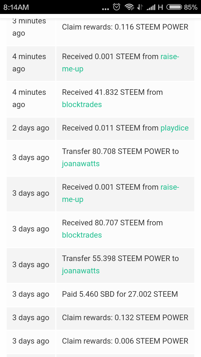Select Claim rewards 0.132 STEEM POWER entry
This screenshot has height=357, width=201.
tap(125, 318)
